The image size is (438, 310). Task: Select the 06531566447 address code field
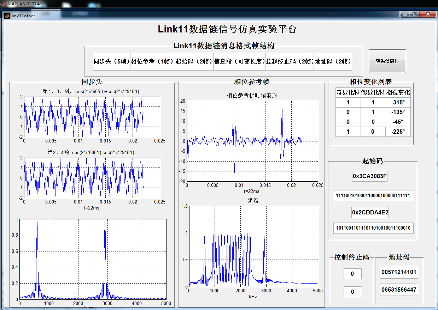point(399,290)
